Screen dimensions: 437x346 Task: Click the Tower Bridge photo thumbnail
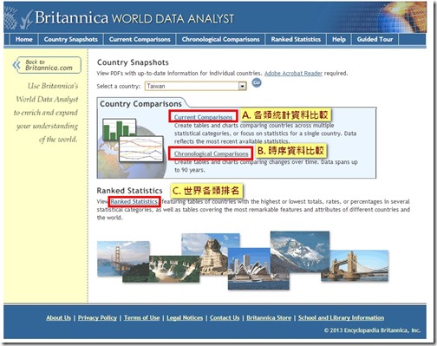point(355,266)
